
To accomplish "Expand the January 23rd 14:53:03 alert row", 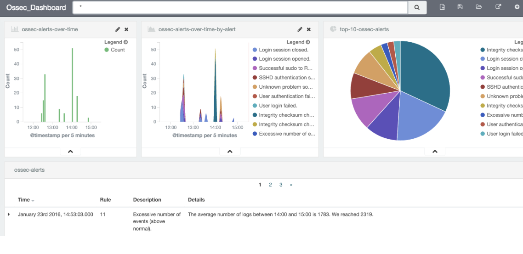I will [9, 214].
